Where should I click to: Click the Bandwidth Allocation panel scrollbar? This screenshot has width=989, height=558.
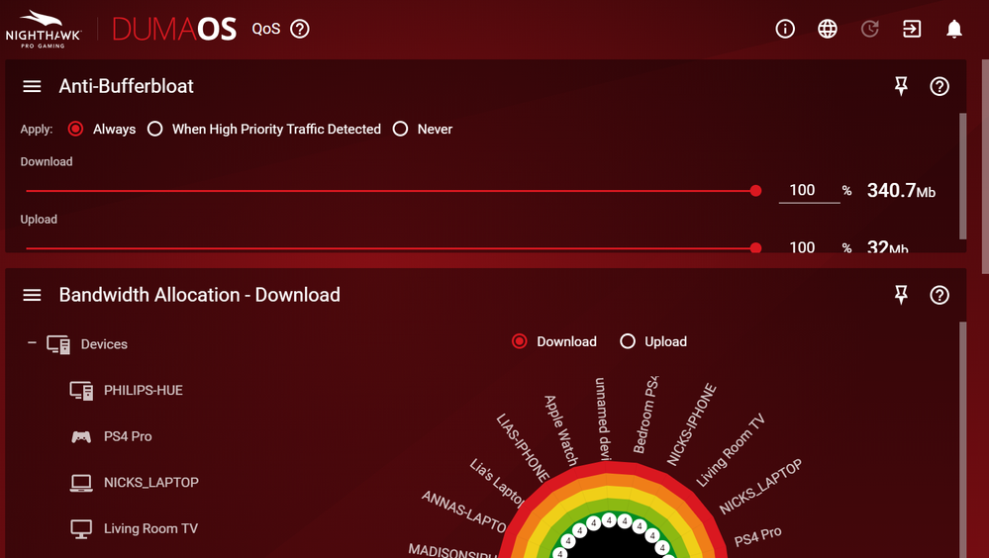(x=962, y=439)
